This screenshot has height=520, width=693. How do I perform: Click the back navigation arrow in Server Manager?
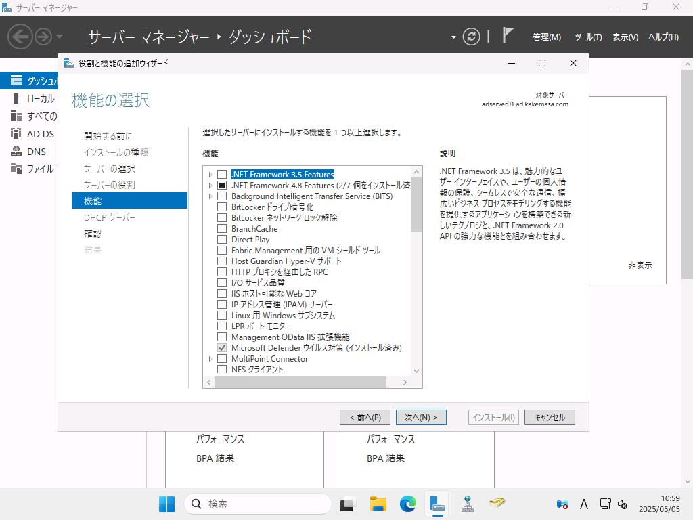(20, 37)
